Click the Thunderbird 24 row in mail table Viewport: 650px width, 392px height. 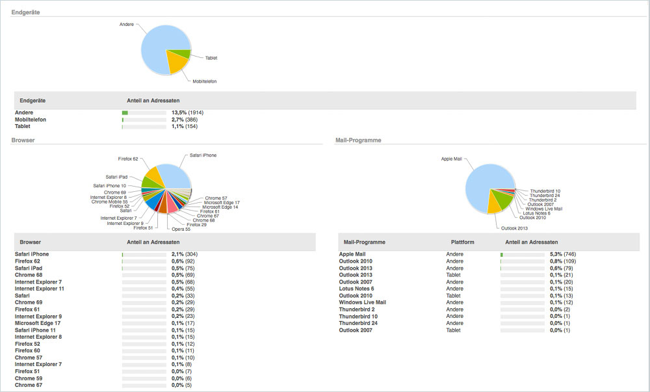click(x=358, y=323)
